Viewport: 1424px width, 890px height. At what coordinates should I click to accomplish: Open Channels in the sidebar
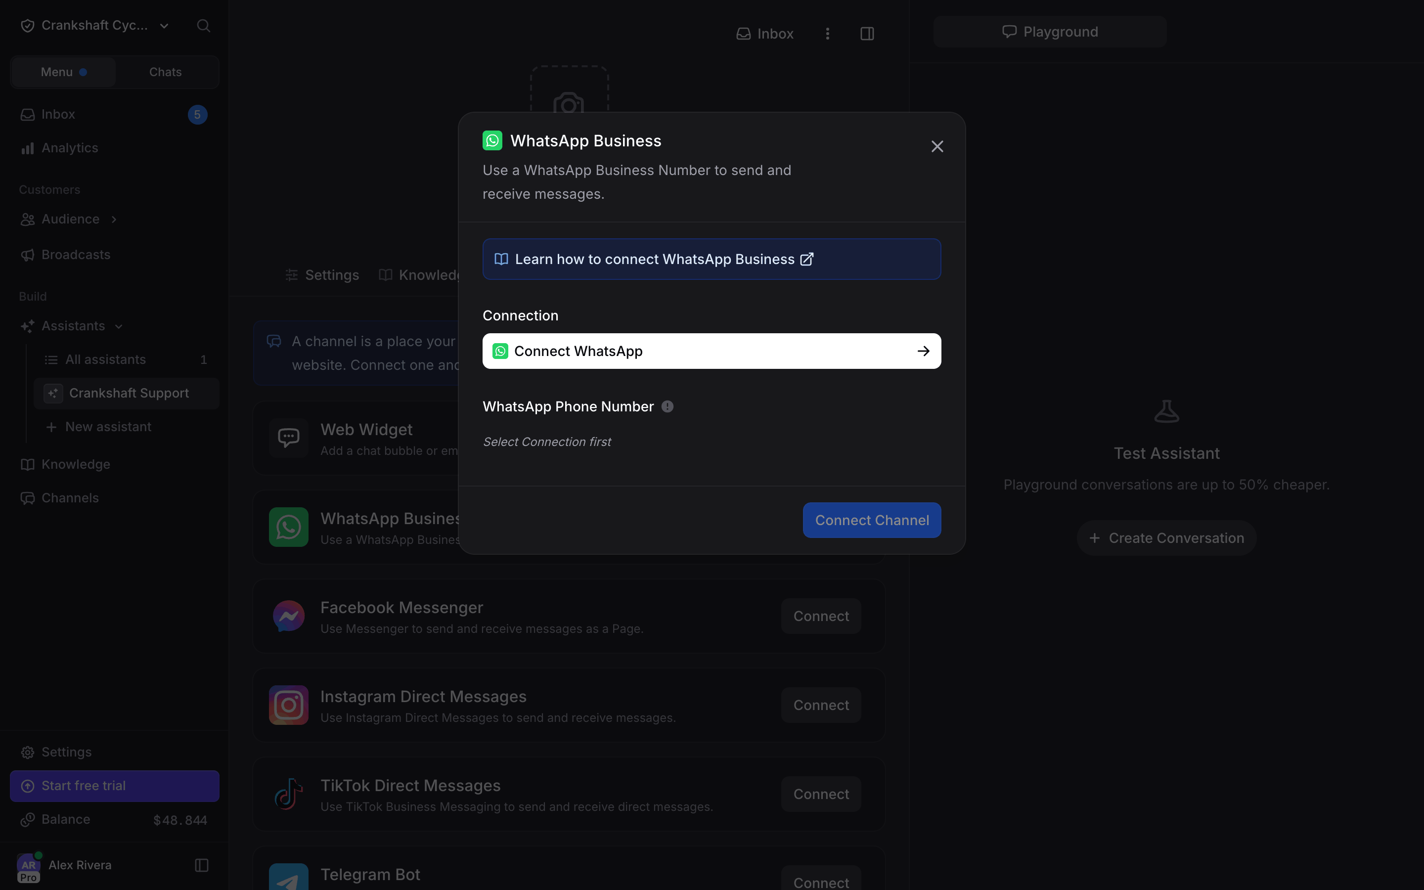(114, 498)
